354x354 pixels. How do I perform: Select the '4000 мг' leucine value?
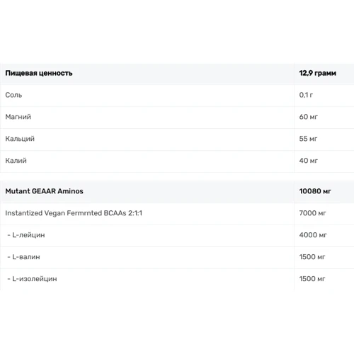[313, 235]
